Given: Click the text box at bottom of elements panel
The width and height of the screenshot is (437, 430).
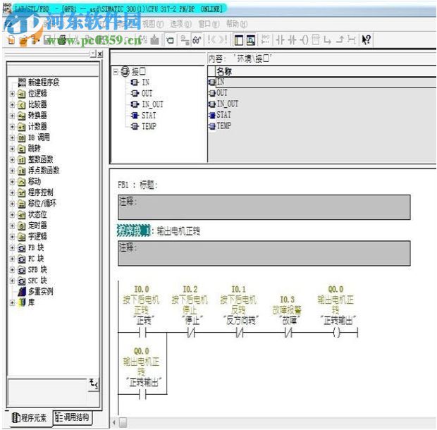Looking at the screenshot, I should (x=48, y=391).
